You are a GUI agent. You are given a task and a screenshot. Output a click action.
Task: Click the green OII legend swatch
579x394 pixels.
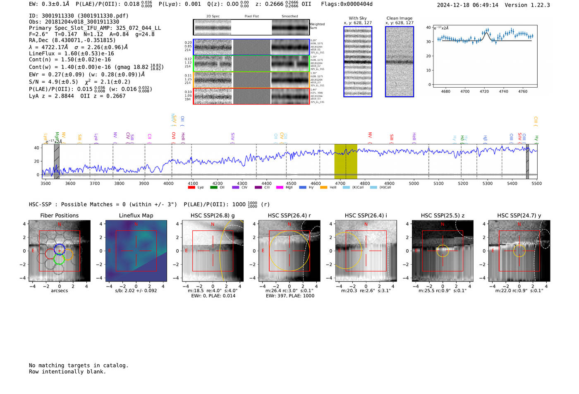point(213,187)
